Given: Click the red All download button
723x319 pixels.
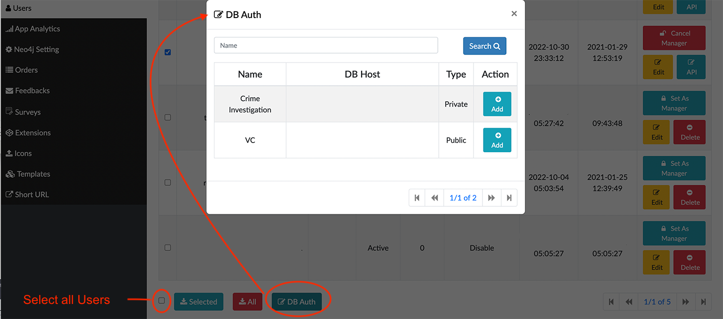Looking at the screenshot, I should (248, 301).
